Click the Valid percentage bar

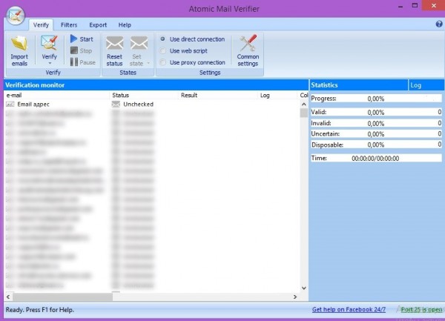376,112
